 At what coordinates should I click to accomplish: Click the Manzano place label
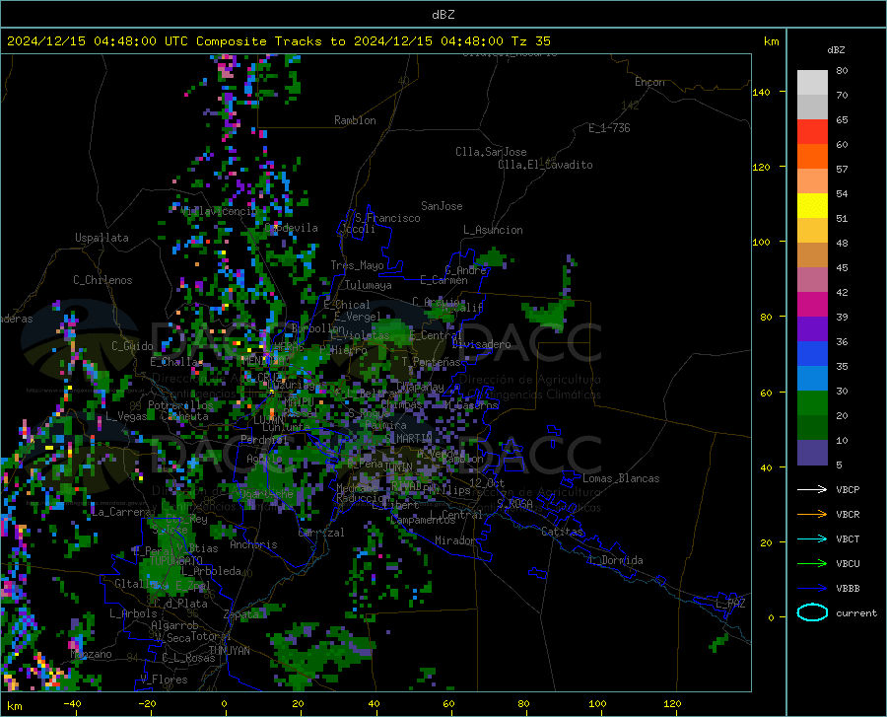[91, 654]
